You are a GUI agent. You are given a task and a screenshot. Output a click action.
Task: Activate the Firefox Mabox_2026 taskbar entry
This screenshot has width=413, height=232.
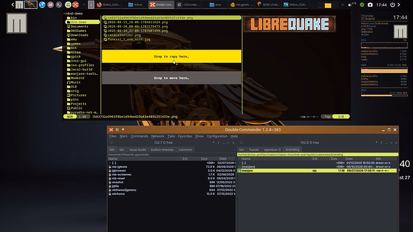pyautogui.click(x=108, y=5)
